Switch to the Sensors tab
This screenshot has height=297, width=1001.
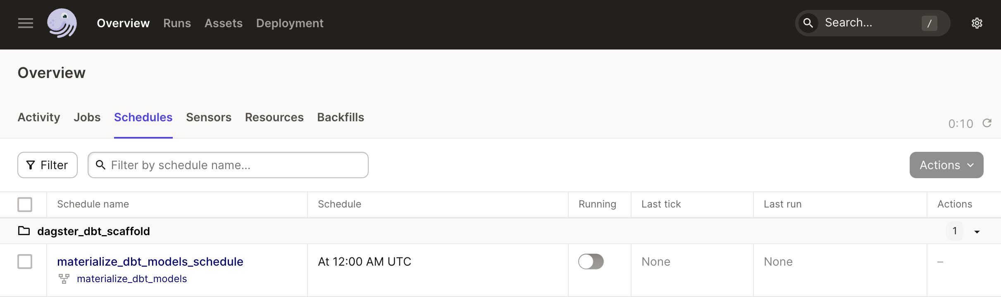click(209, 117)
